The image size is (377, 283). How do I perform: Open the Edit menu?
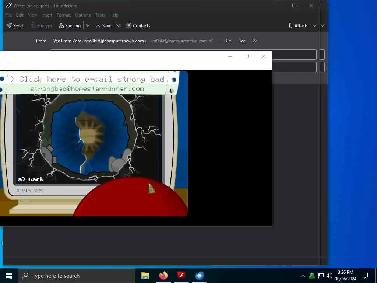[x=20, y=15]
